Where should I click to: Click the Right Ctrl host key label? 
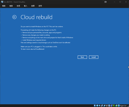click(123, 106)
